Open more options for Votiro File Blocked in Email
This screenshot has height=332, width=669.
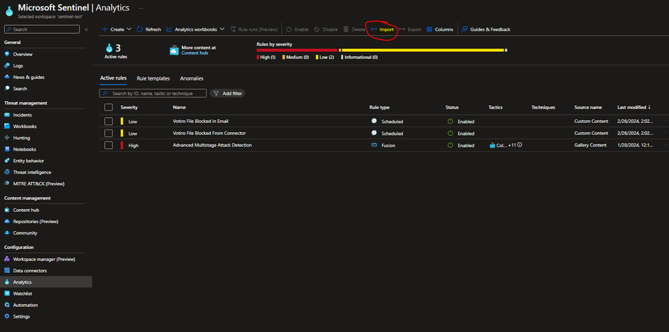[x=665, y=122]
